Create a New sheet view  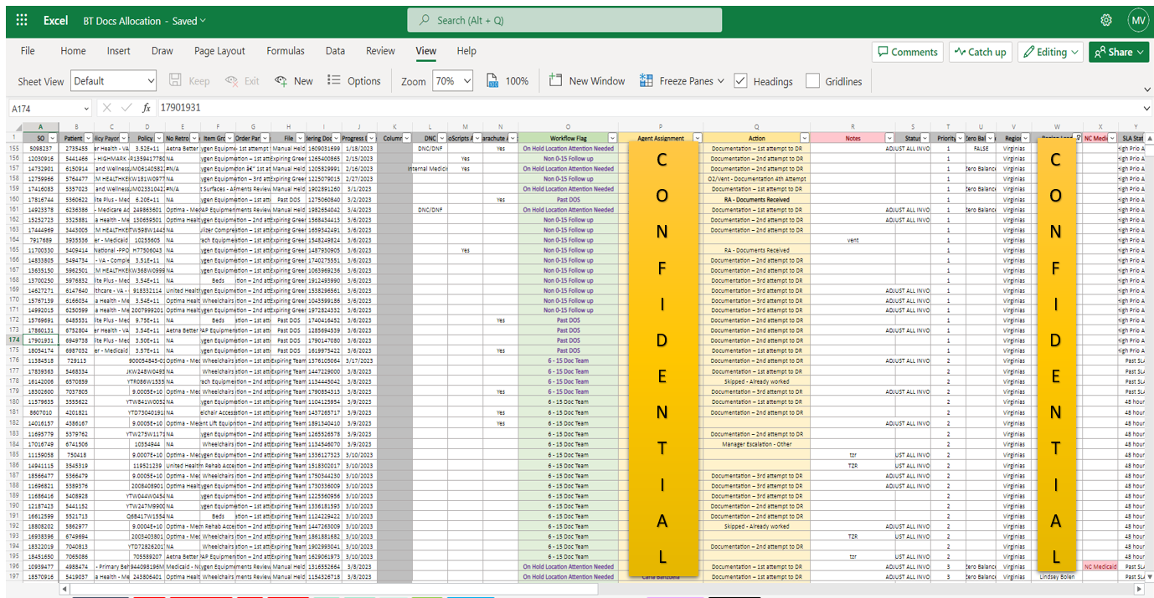(x=294, y=81)
